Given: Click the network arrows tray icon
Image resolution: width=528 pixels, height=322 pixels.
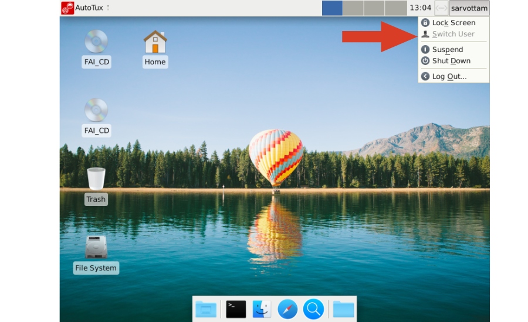Looking at the screenshot, I should [441, 8].
